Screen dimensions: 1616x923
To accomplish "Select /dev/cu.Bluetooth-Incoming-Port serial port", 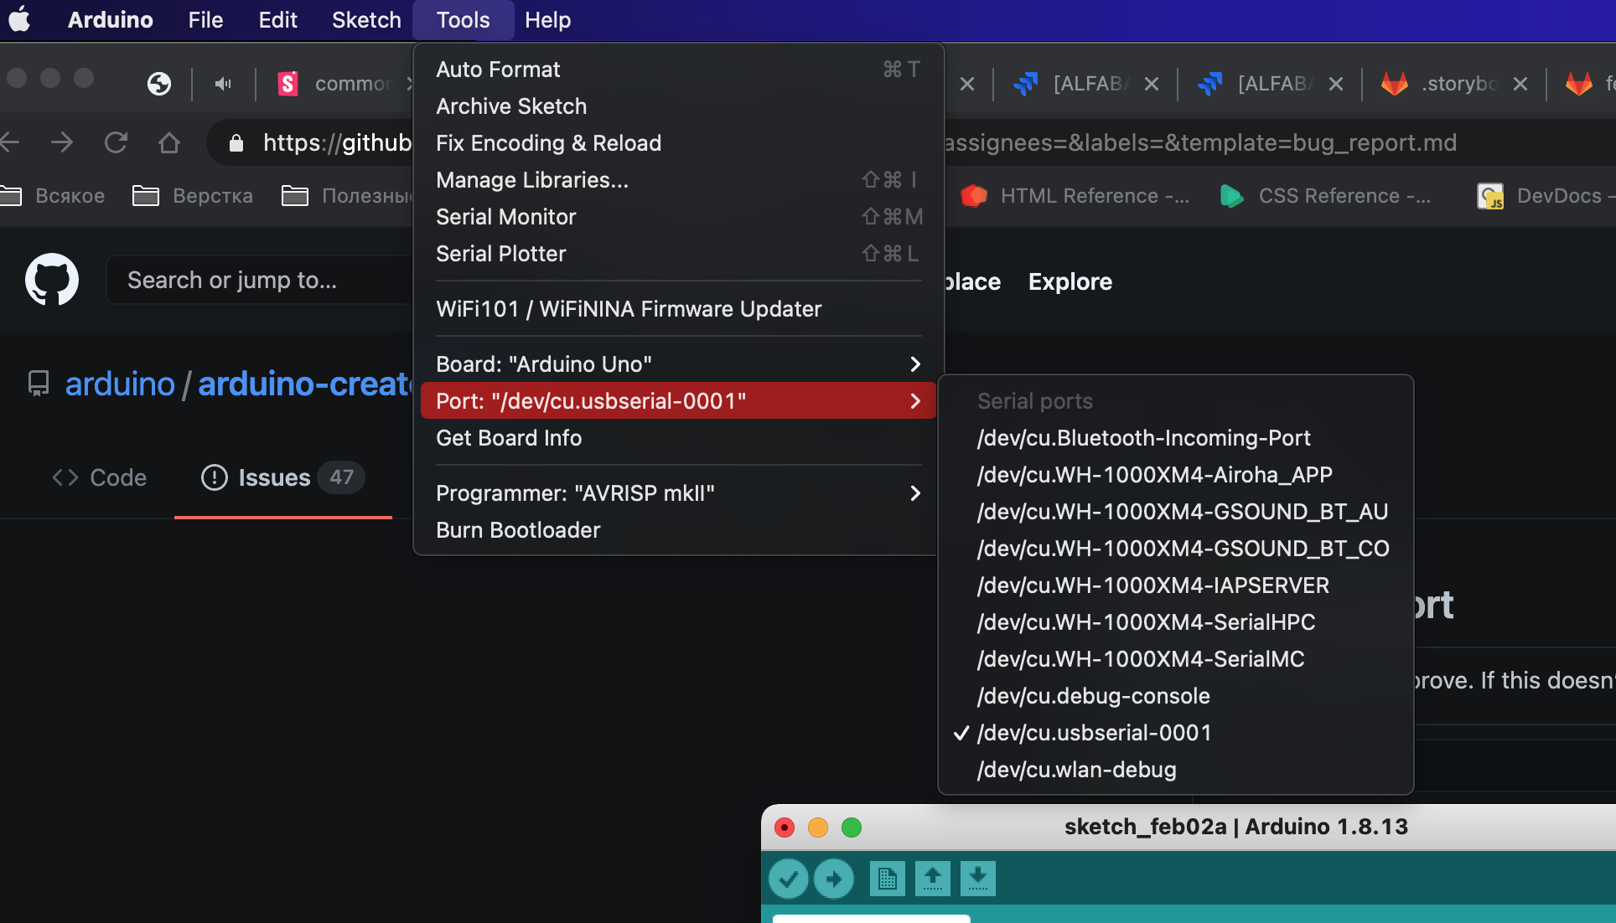I will [1175, 438].
